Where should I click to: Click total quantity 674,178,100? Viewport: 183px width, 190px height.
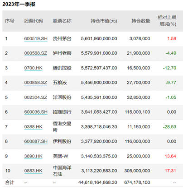point(137,182)
